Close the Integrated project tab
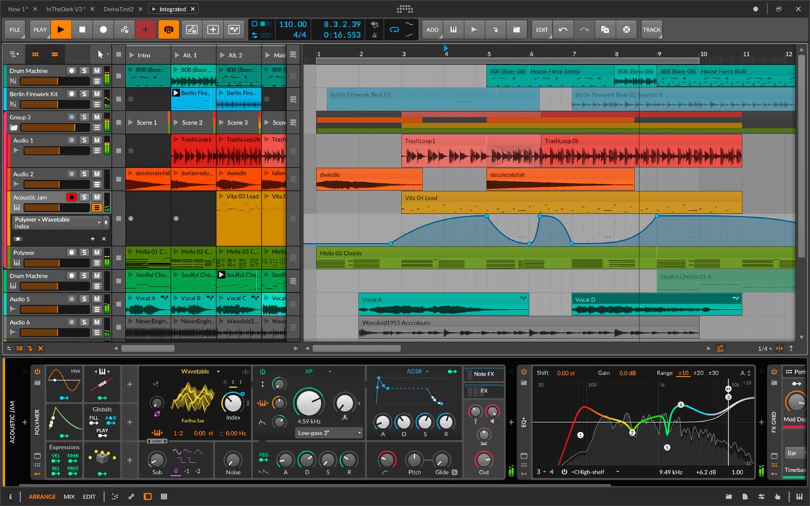 click(192, 9)
